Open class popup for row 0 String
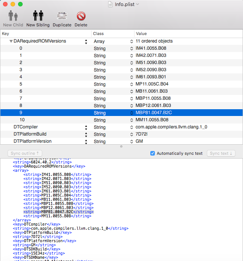 pos(131,49)
